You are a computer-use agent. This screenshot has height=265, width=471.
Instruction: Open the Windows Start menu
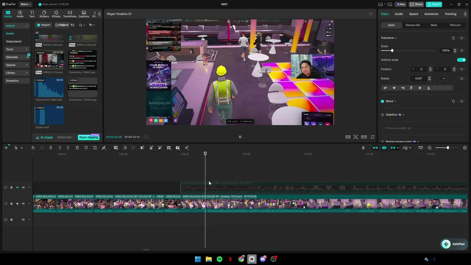pyautogui.click(x=198, y=259)
